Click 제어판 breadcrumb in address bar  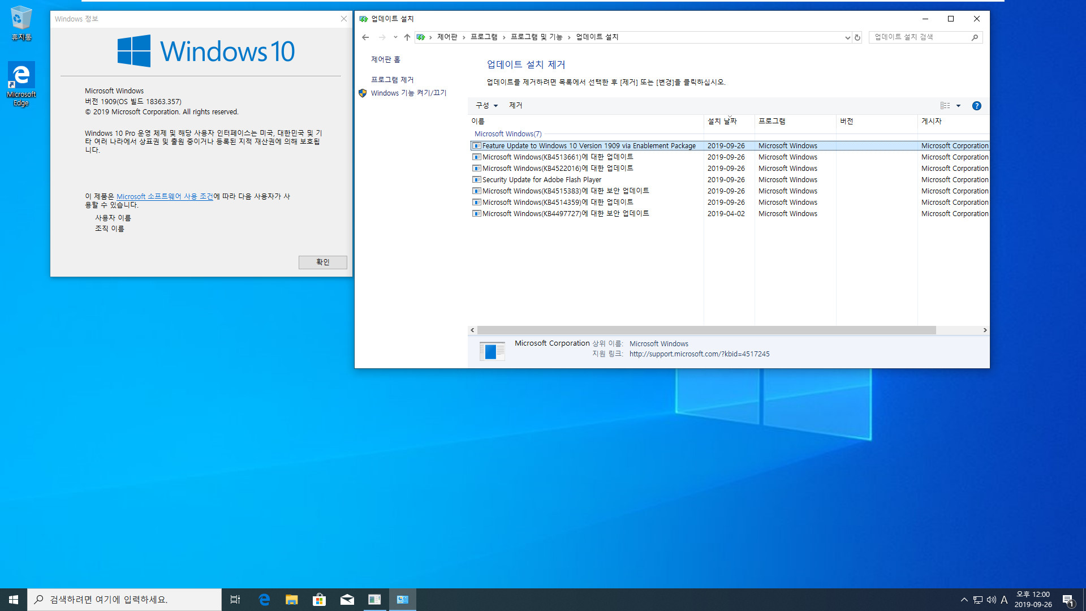pyautogui.click(x=447, y=37)
